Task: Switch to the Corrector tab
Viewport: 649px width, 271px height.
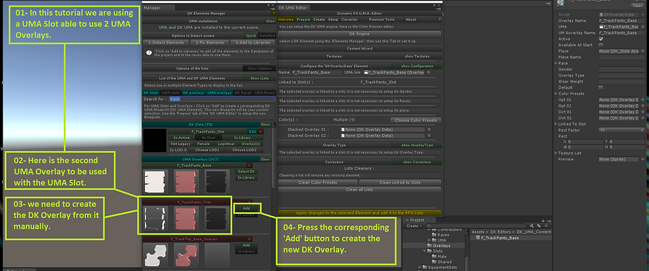Action: 350,19
